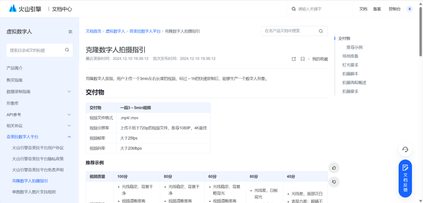Click the 火山引擎 logo in the header
Screen dimensions: 423x203
point(23,9)
